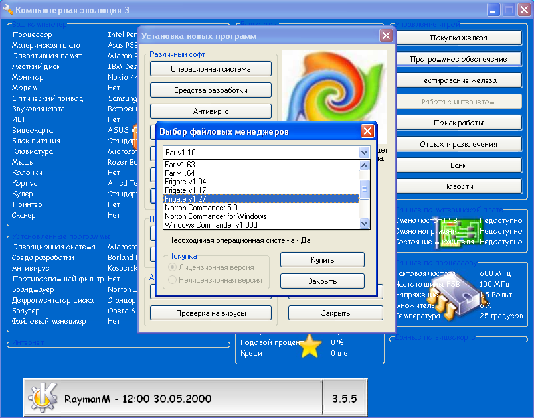Click the Дефрагментатор диска row label
Screen dimensions: 534x418
click(52, 300)
